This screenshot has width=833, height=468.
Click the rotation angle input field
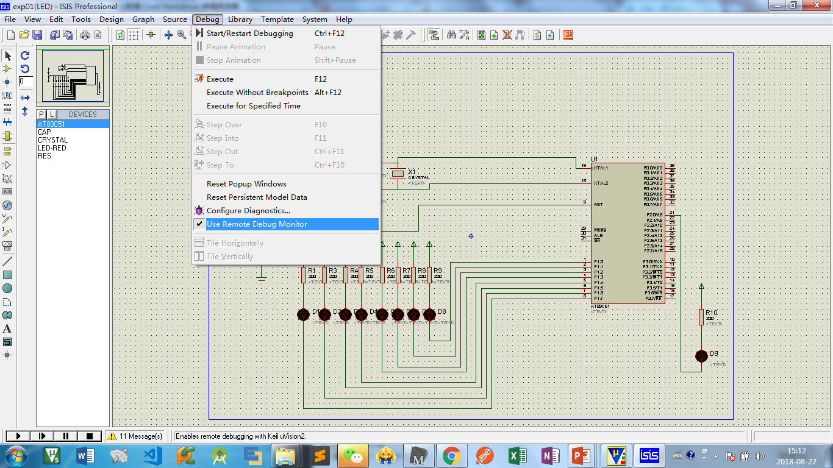[x=26, y=81]
